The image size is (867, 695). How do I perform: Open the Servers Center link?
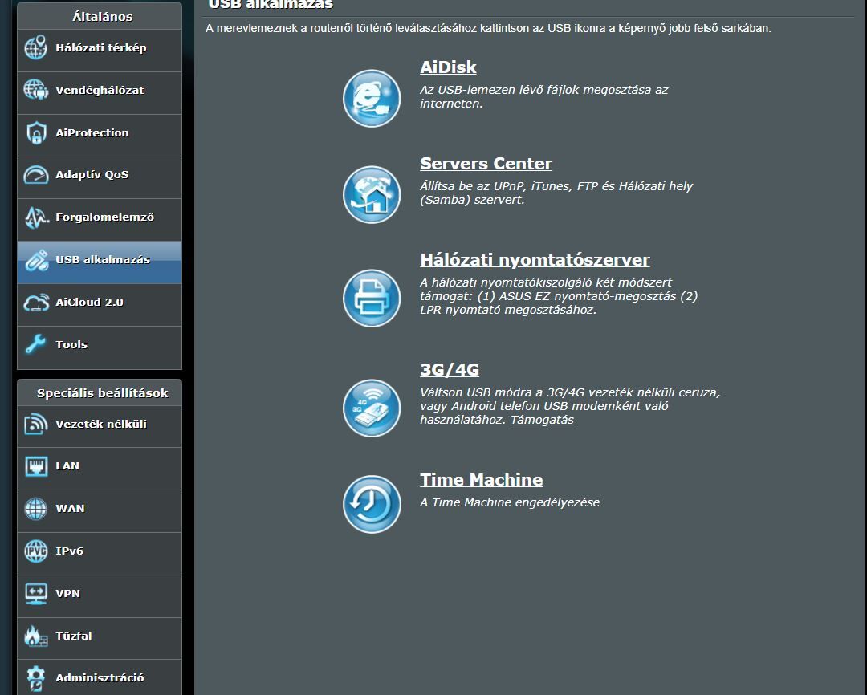(486, 164)
